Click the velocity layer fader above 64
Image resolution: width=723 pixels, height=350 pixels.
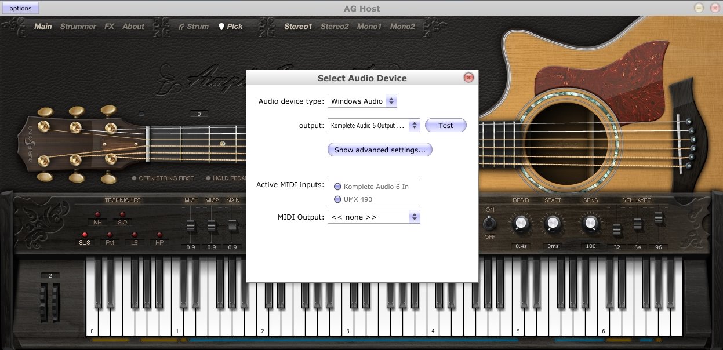click(638, 224)
